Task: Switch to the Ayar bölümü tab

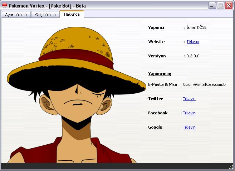Action: click(16, 15)
